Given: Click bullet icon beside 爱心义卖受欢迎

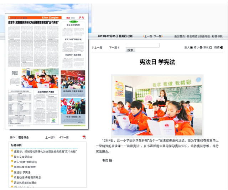Looking at the screenshot, I should 12,156.
